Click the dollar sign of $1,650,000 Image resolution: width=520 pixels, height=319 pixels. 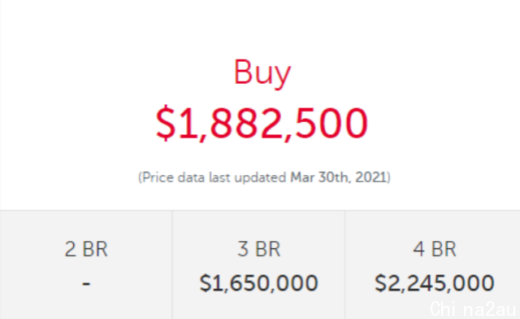tap(206, 283)
